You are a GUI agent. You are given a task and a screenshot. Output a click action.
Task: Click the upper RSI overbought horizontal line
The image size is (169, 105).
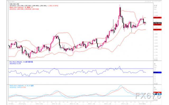click(81, 69)
